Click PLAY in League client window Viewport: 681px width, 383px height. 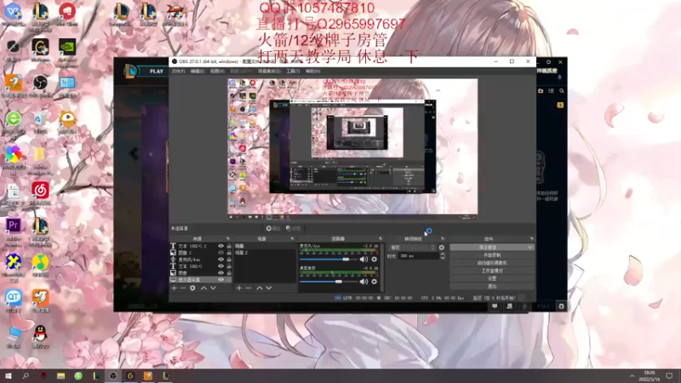[x=157, y=71]
